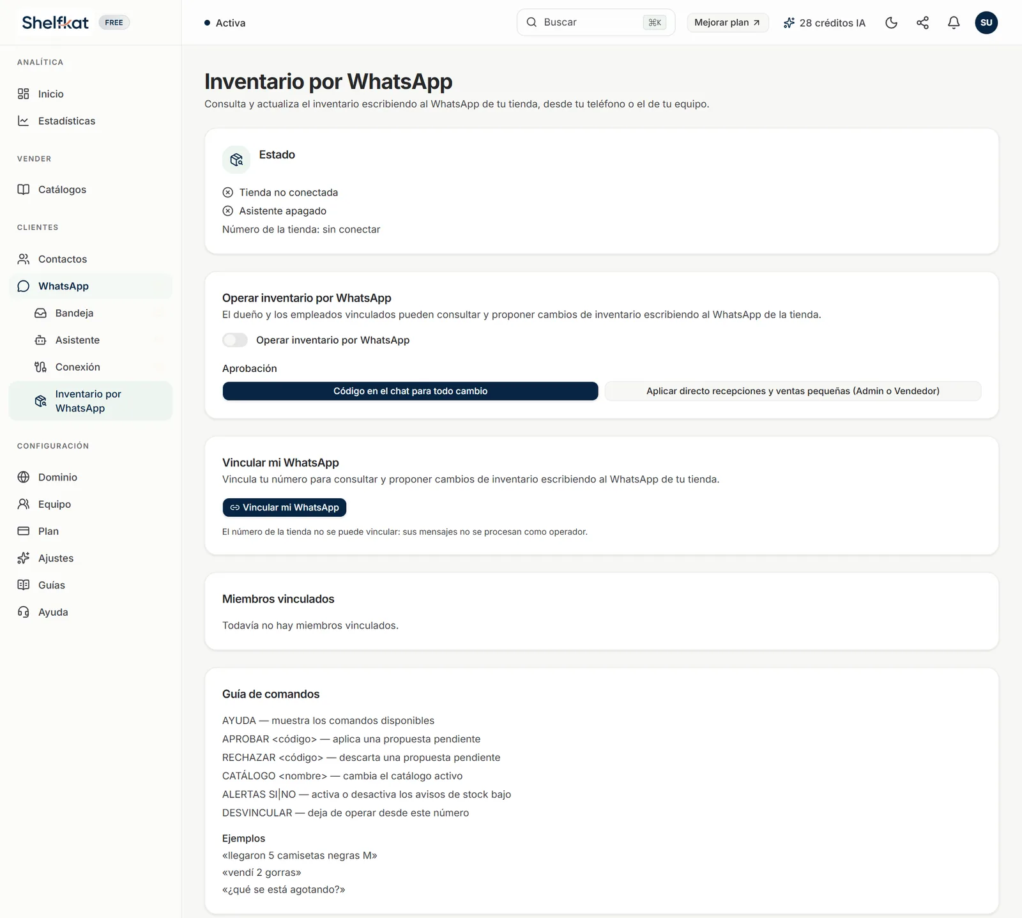Click the 28 créditos IA sparkle indicator
Image resolution: width=1022 pixels, height=918 pixels.
point(824,23)
